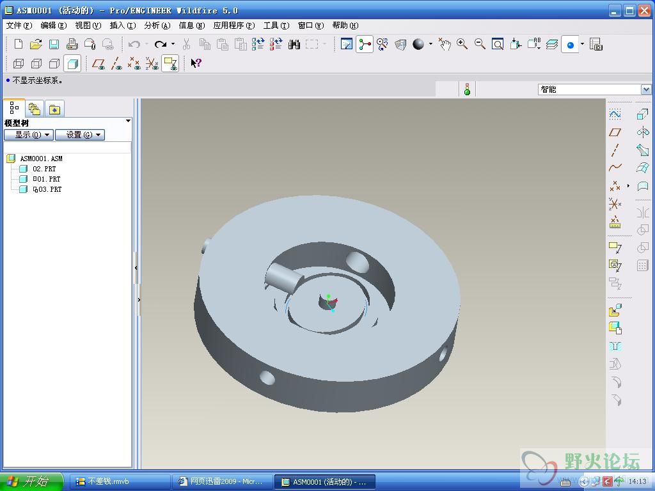Click the Create component icon
Image resolution: width=655 pixels, height=491 pixels.
615,328
